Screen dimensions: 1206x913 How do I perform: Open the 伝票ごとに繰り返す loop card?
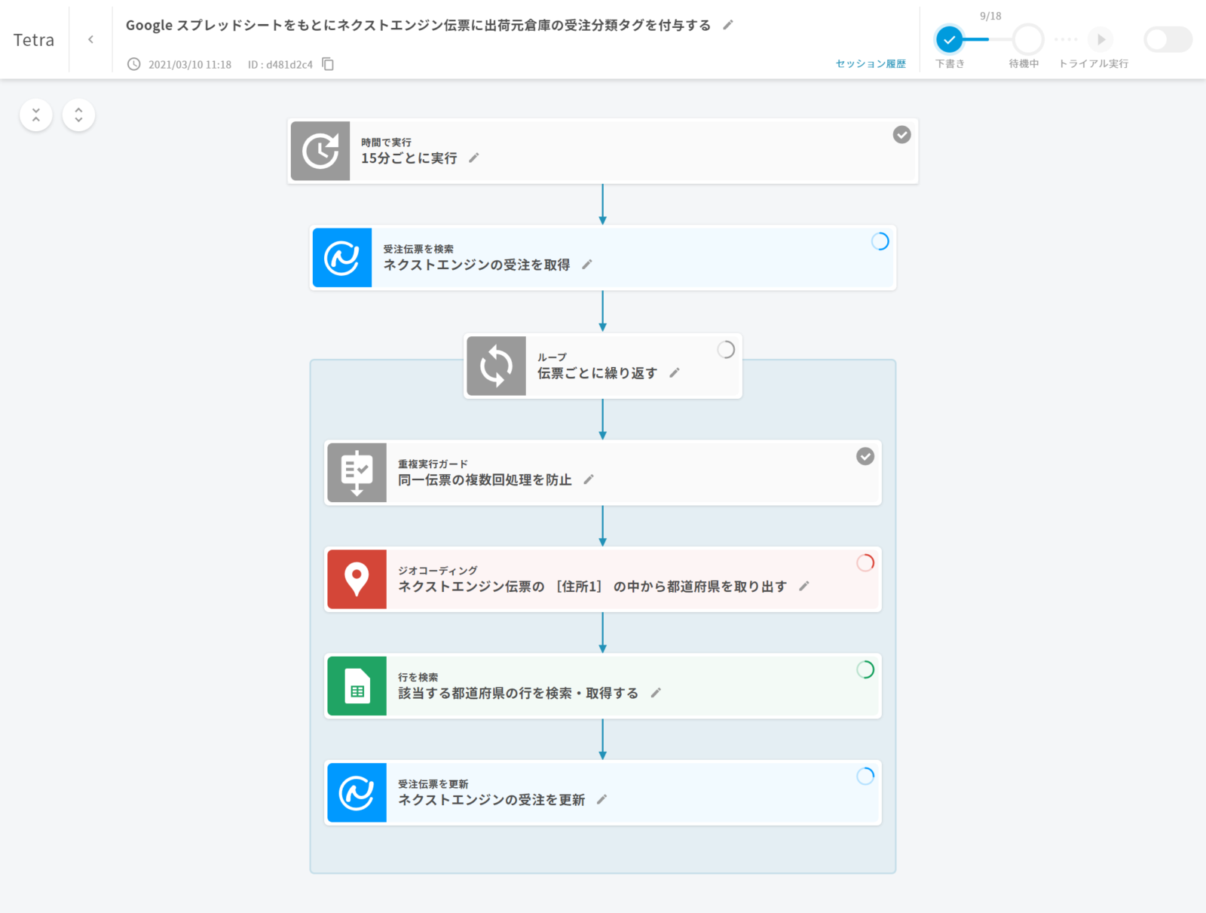click(603, 366)
